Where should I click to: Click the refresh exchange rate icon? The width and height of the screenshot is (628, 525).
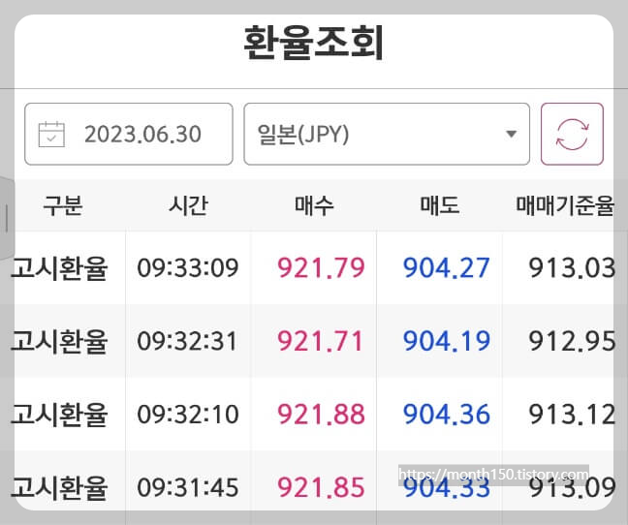[572, 134]
